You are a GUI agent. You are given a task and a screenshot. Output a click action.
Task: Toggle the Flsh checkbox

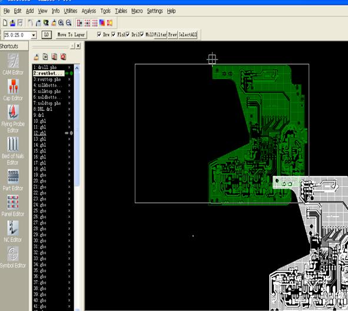pos(114,34)
